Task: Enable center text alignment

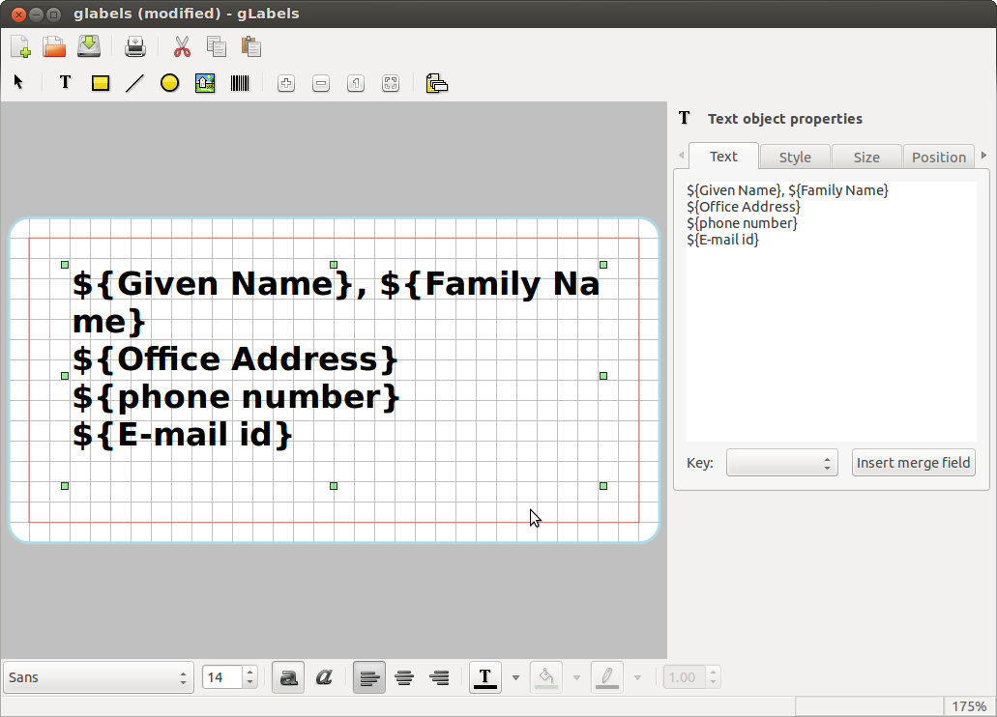Action: click(x=403, y=676)
